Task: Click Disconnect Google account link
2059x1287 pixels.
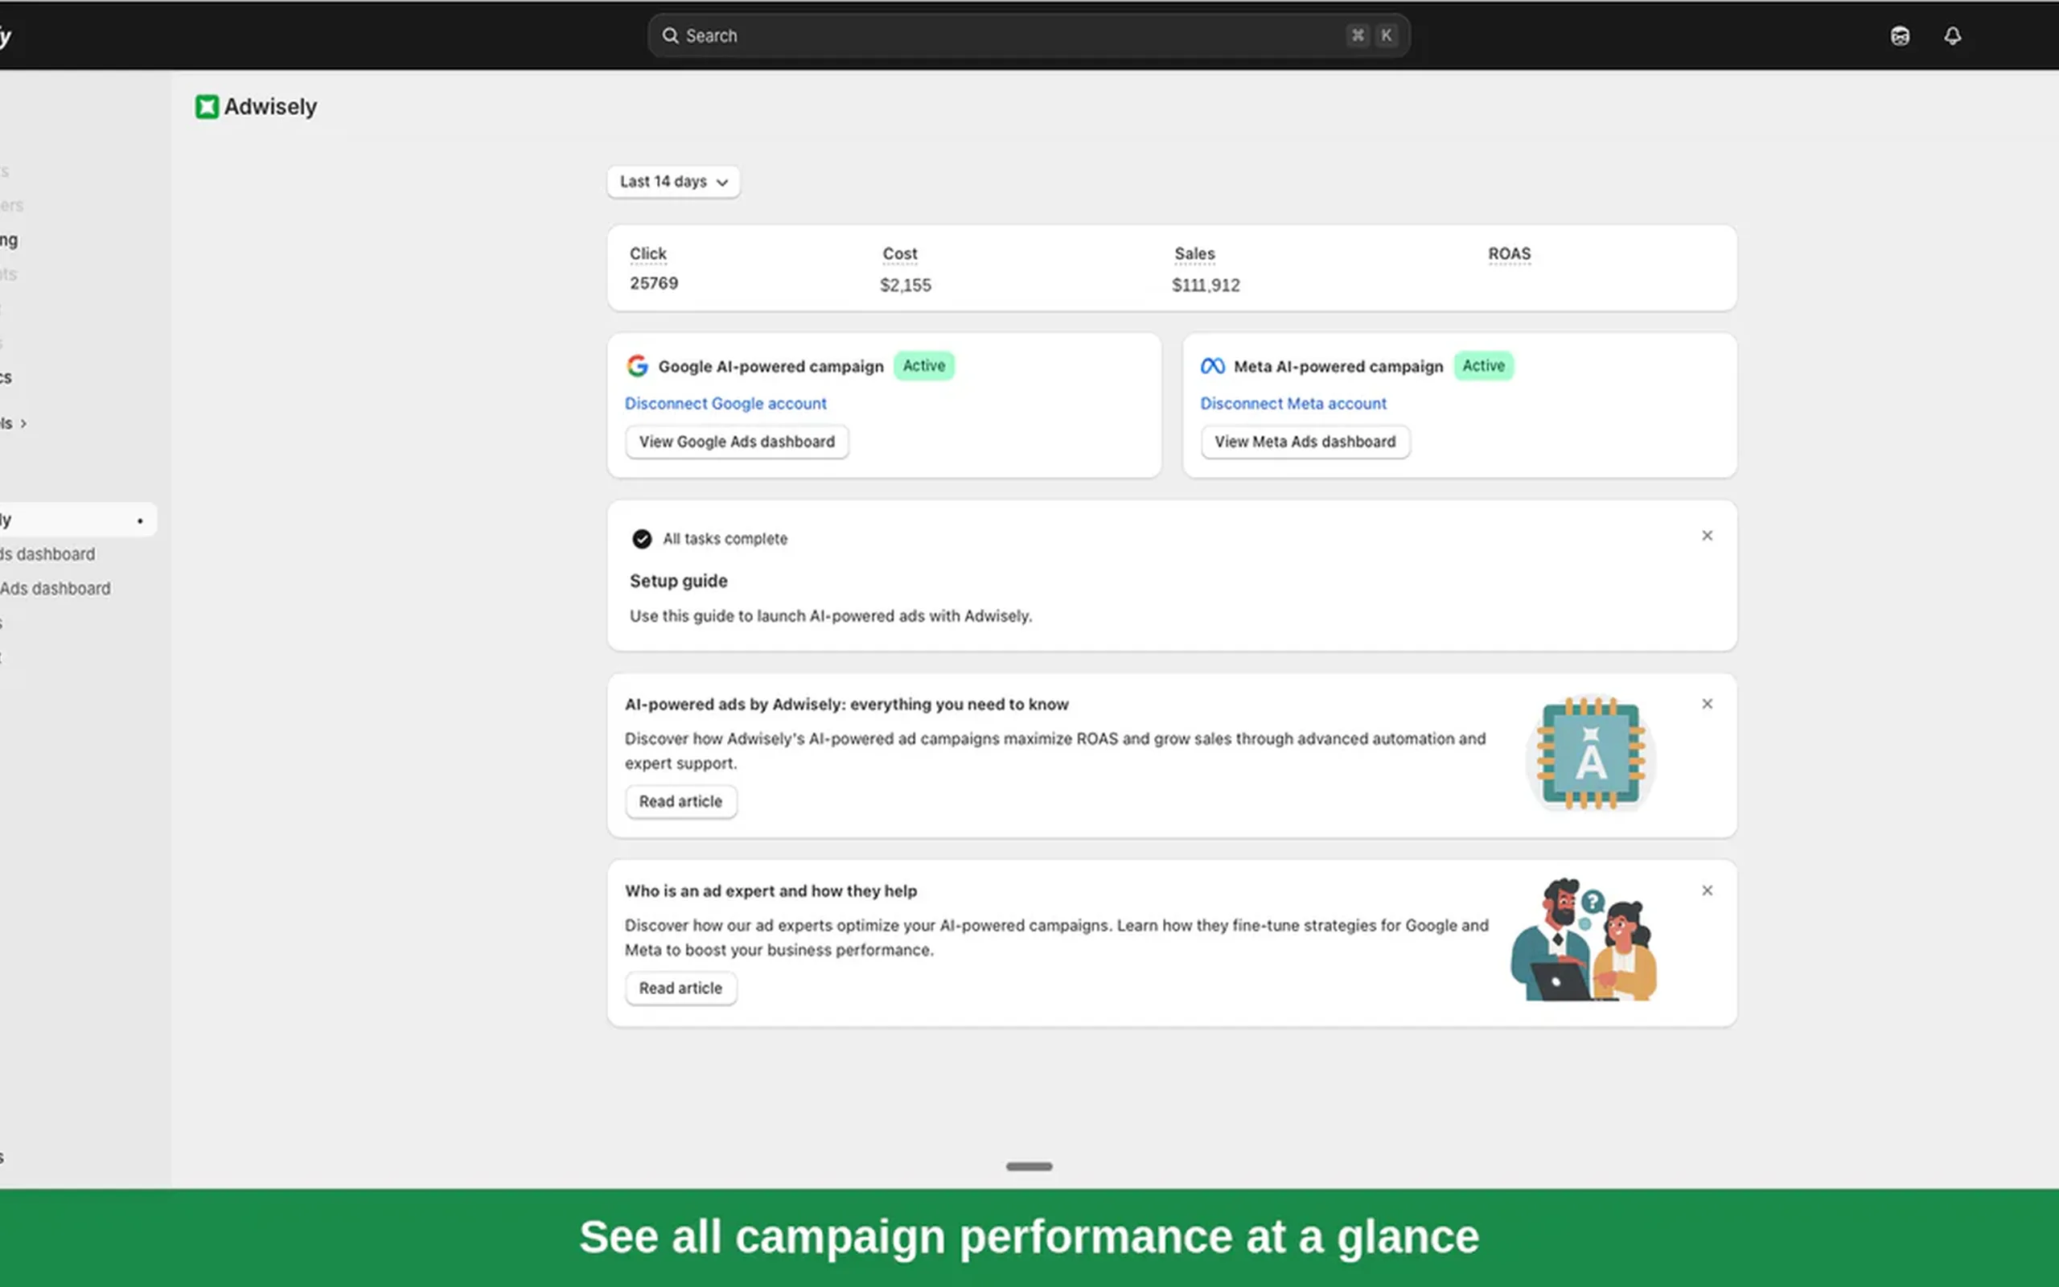Action: [725, 404]
